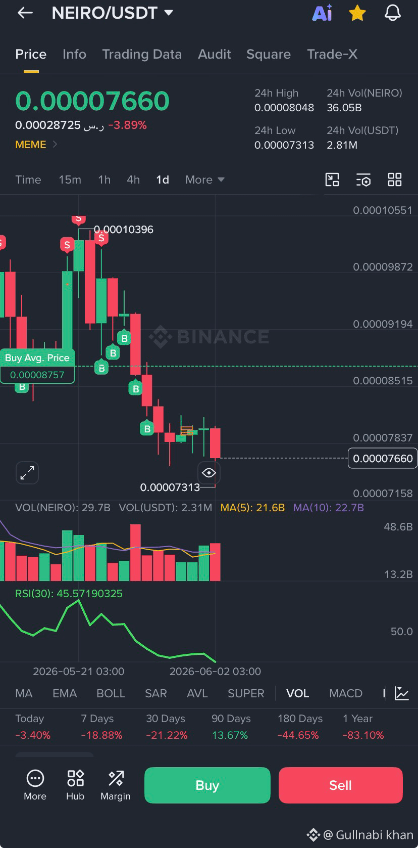Toggle the chart eye visibility icon
Image resolution: width=418 pixels, height=848 pixels.
point(208,473)
